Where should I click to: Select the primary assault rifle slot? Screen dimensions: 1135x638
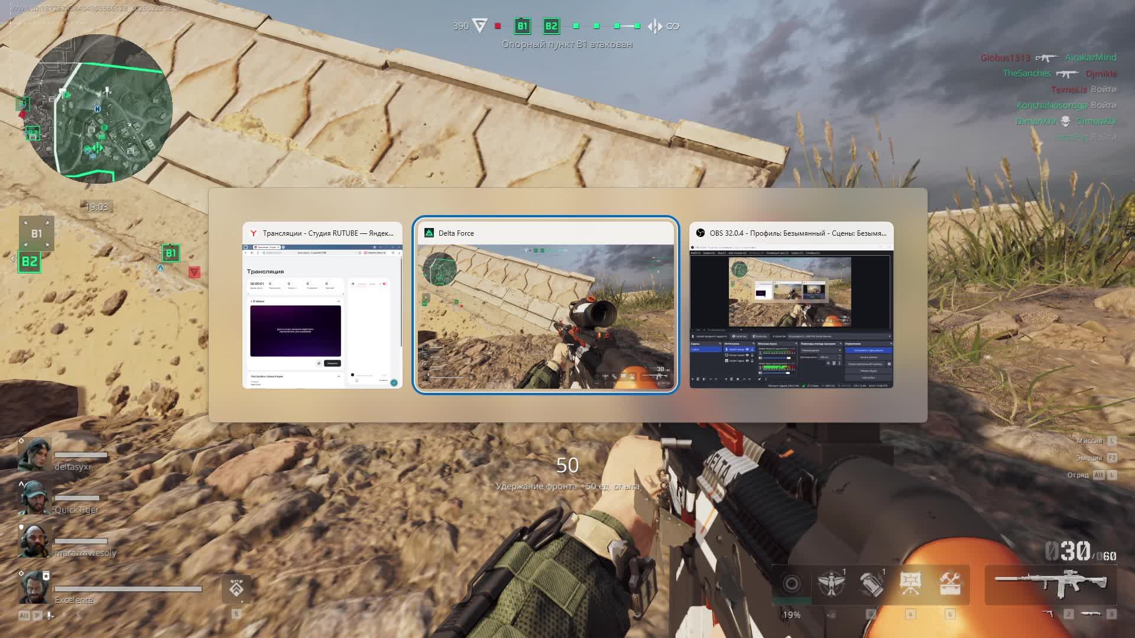pos(1050,582)
